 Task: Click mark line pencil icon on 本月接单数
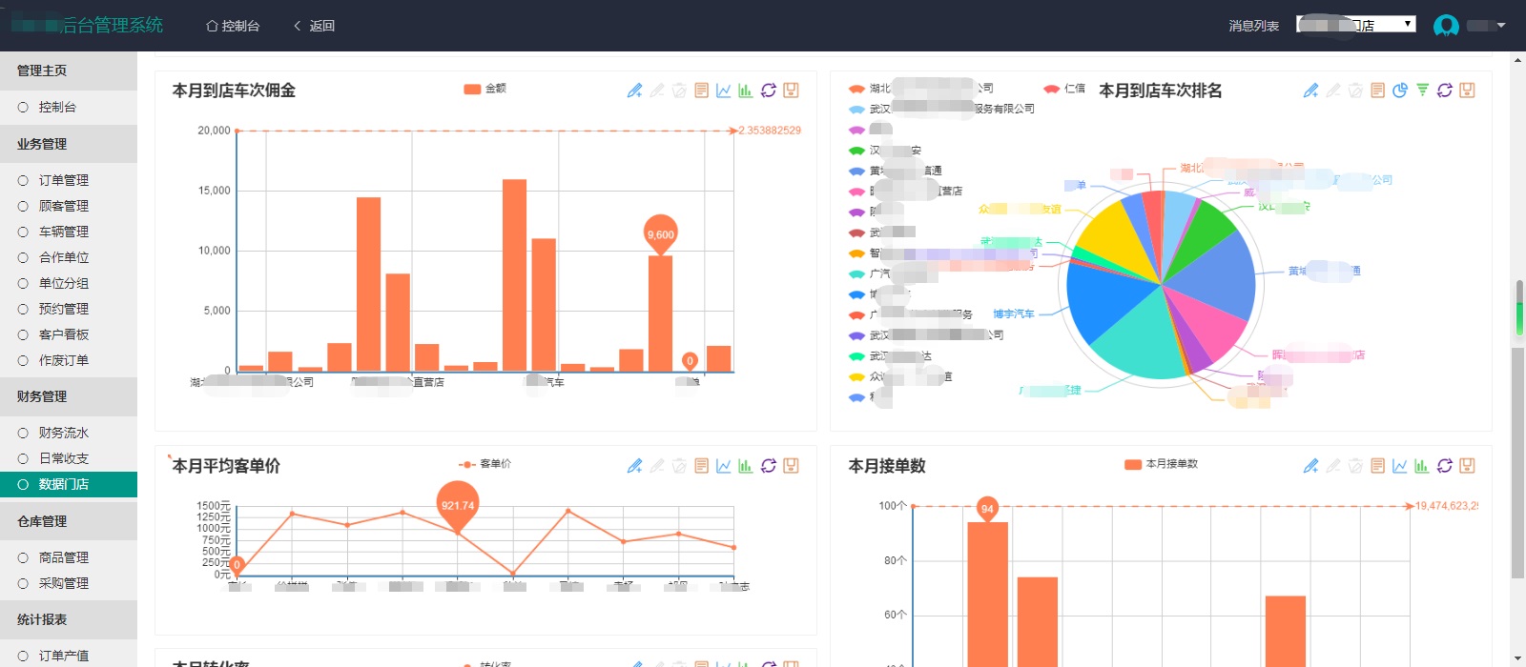1310,466
